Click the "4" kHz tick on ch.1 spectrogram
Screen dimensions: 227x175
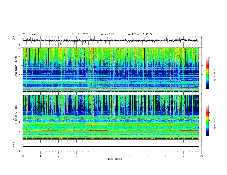click(x=20, y=75)
